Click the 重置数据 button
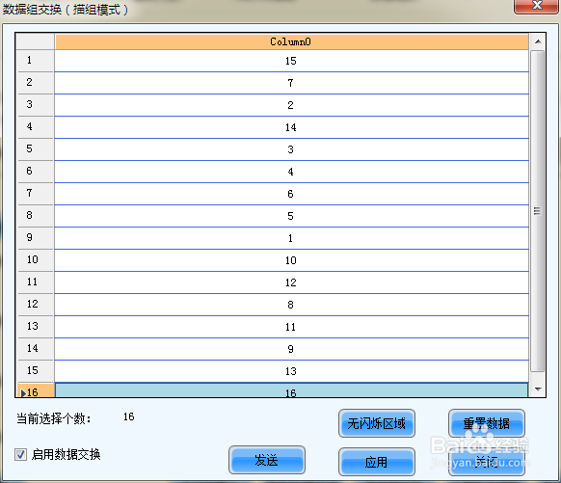Viewport: 561px width, 483px height. point(487,423)
